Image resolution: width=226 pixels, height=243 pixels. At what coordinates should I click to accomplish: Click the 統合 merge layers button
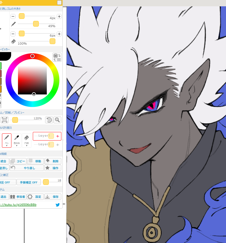(x=4, y=161)
